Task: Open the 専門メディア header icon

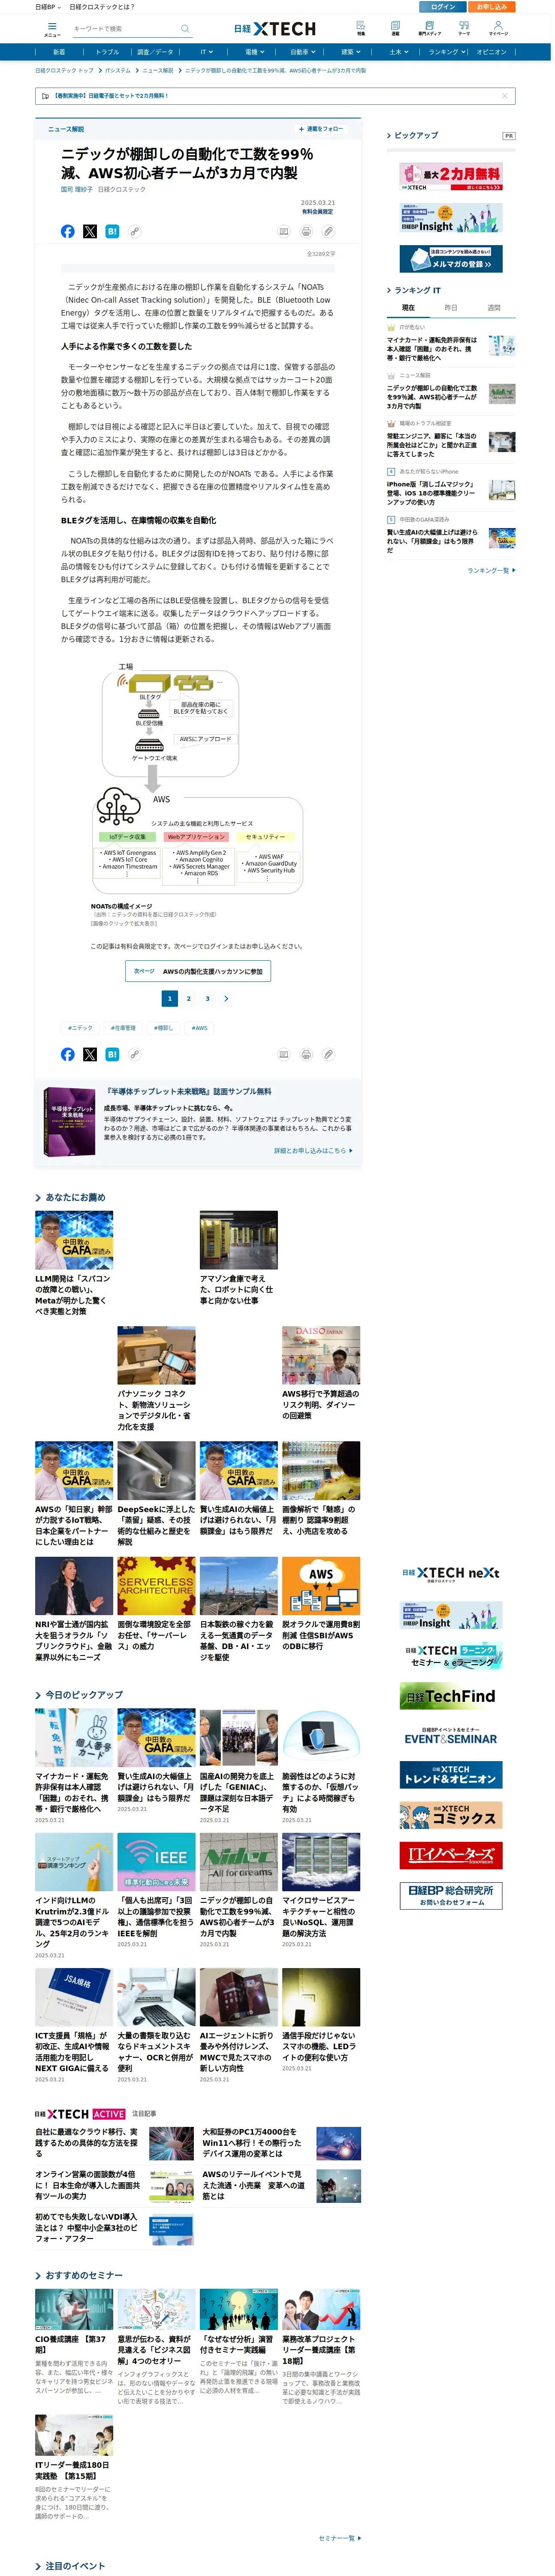Action: pyautogui.click(x=429, y=28)
